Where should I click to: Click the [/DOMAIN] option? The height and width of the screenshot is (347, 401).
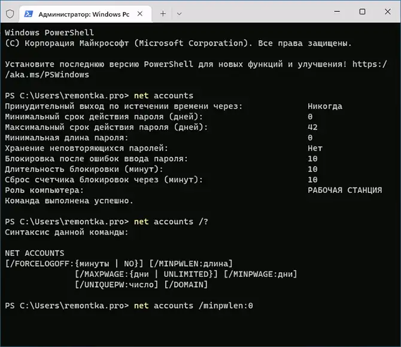[186, 285]
